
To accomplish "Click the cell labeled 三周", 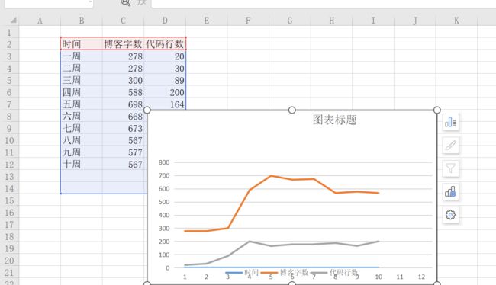I will [82, 80].
